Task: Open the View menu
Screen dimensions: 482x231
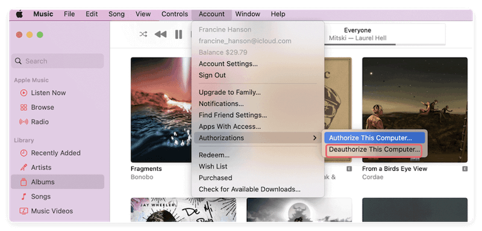Action: pyautogui.click(x=143, y=14)
